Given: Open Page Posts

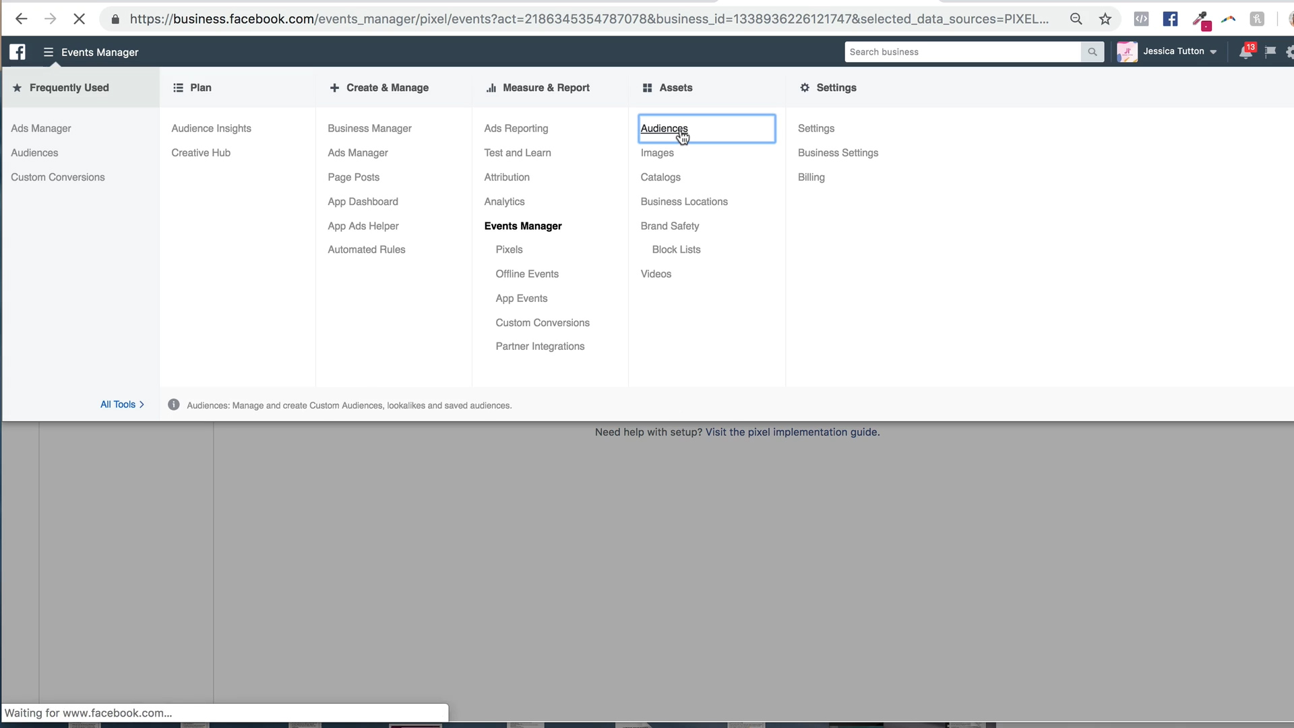Looking at the screenshot, I should click(x=354, y=177).
